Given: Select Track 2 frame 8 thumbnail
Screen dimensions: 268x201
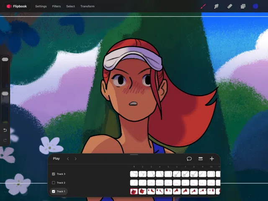Looking at the screenshot, I should (x=194, y=183).
